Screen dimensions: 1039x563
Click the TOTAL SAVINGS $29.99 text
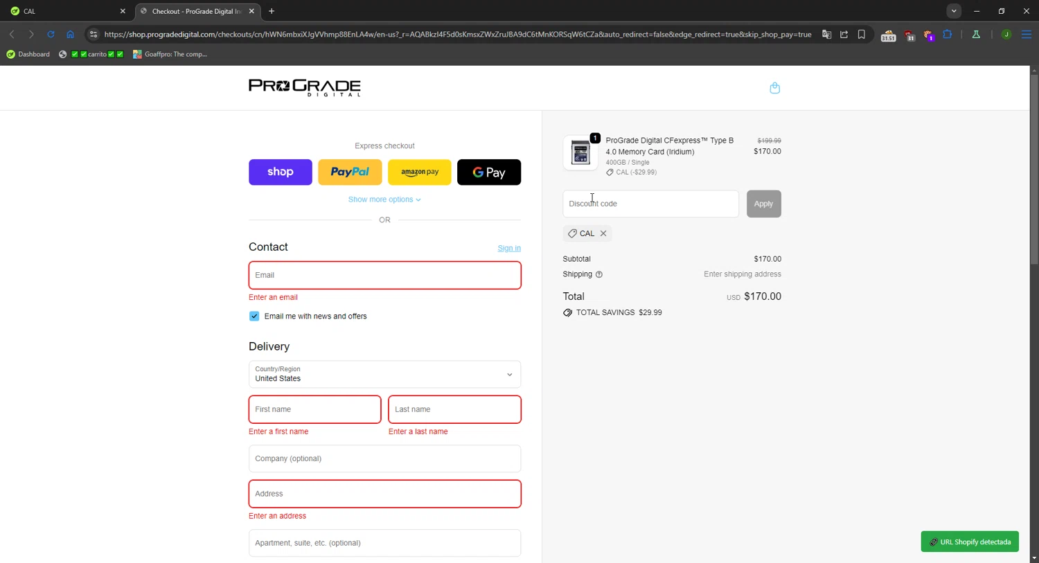pyautogui.click(x=619, y=312)
